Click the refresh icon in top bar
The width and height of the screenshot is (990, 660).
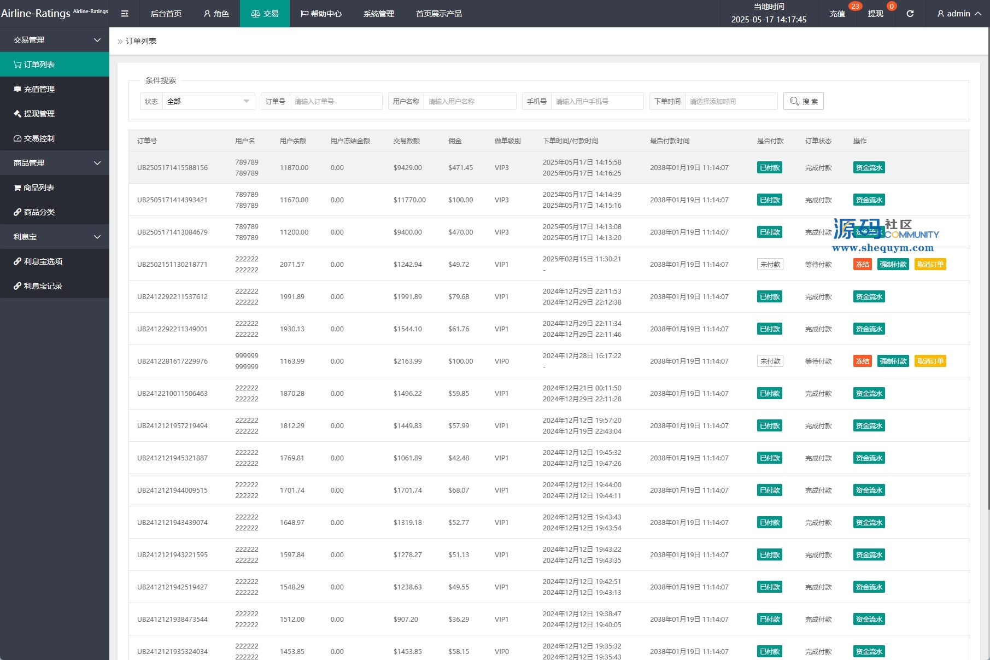click(x=910, y=14)
